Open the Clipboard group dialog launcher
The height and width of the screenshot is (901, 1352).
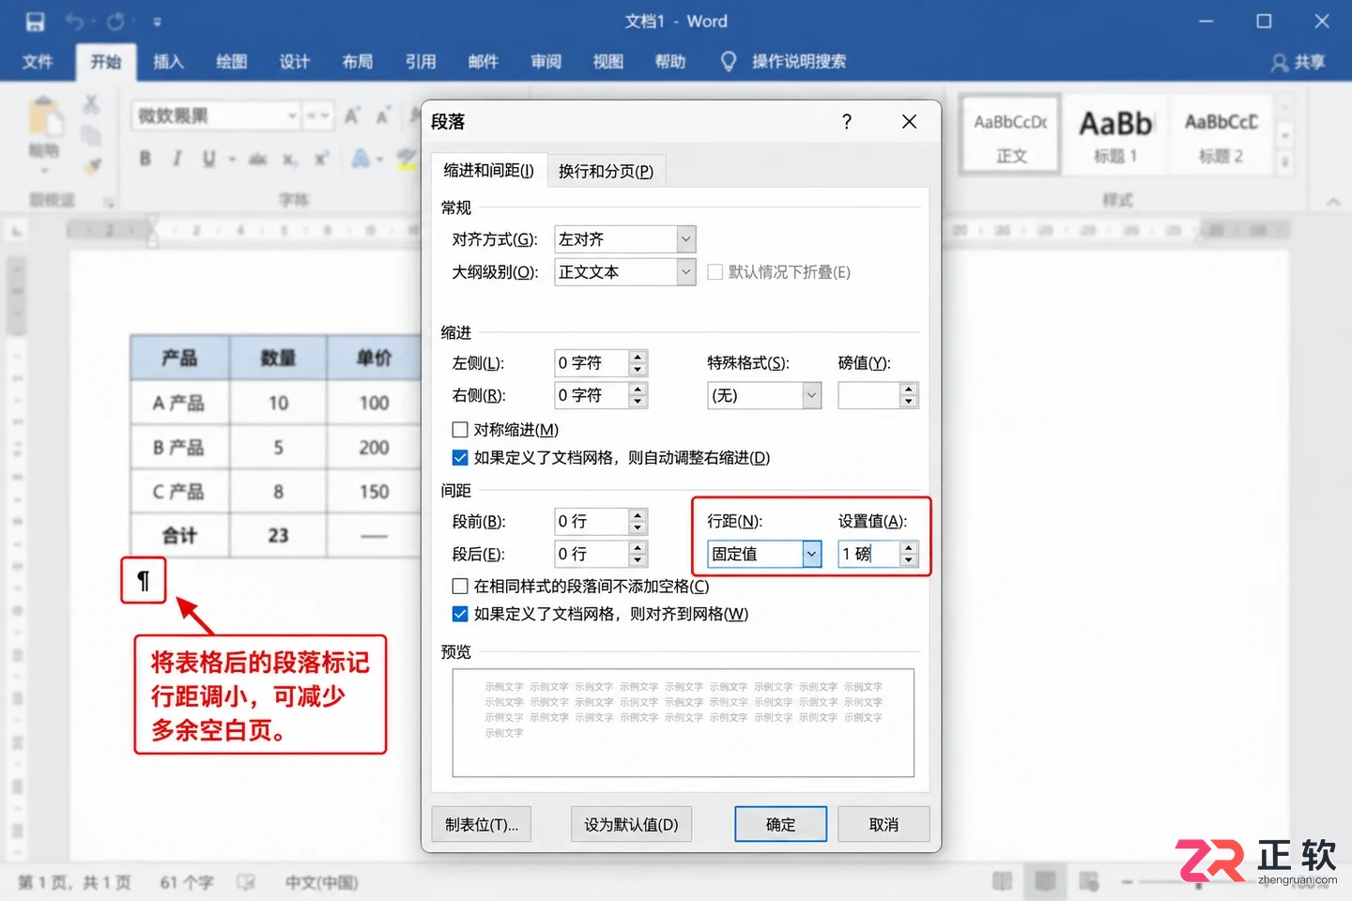[109, 202]
